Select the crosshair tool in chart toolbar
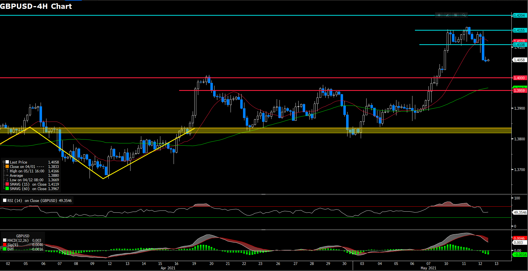Screen dimensions: 528x271 click(439, 15)
